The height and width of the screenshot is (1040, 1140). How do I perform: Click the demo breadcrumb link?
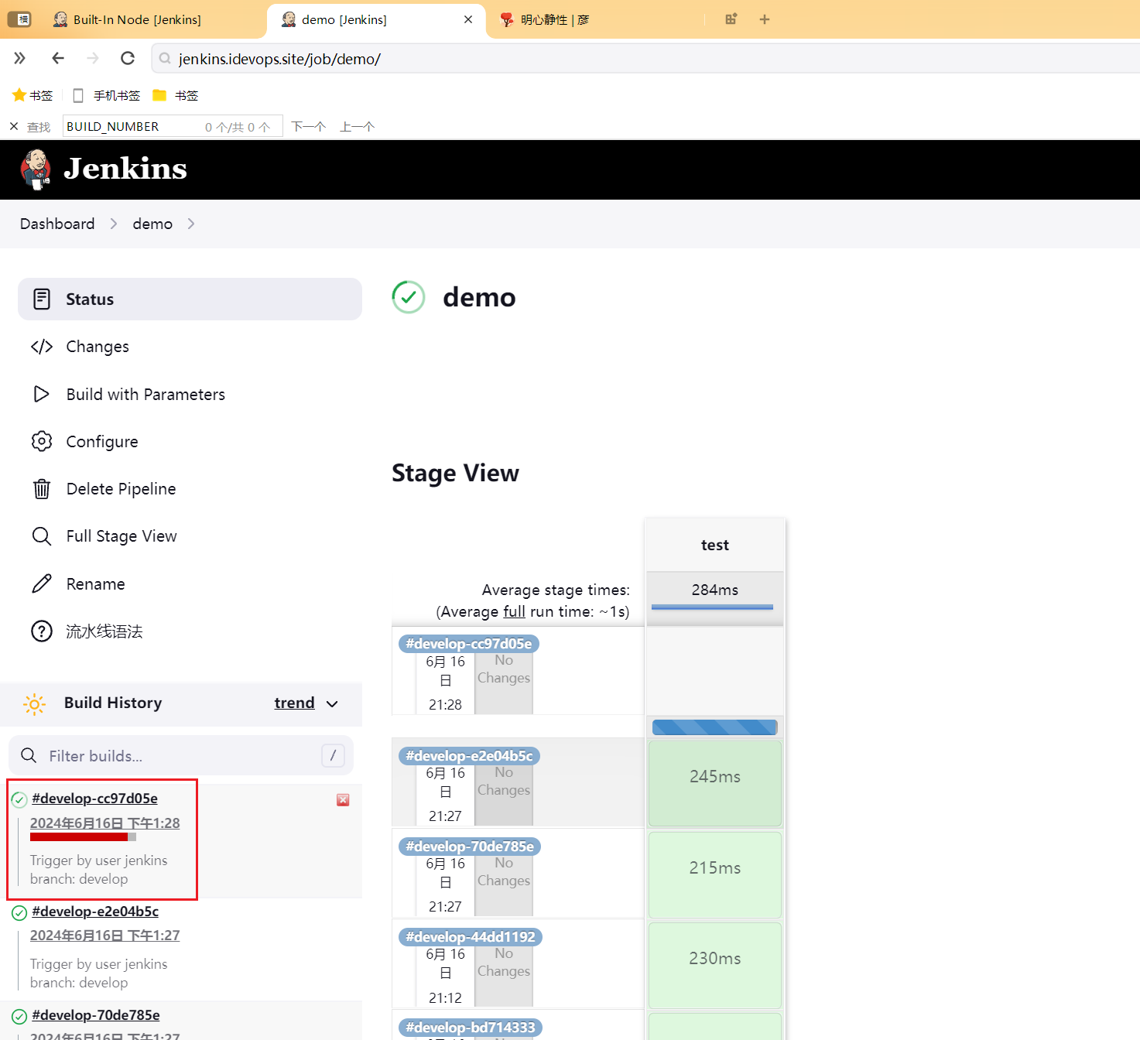pos(152,224)
